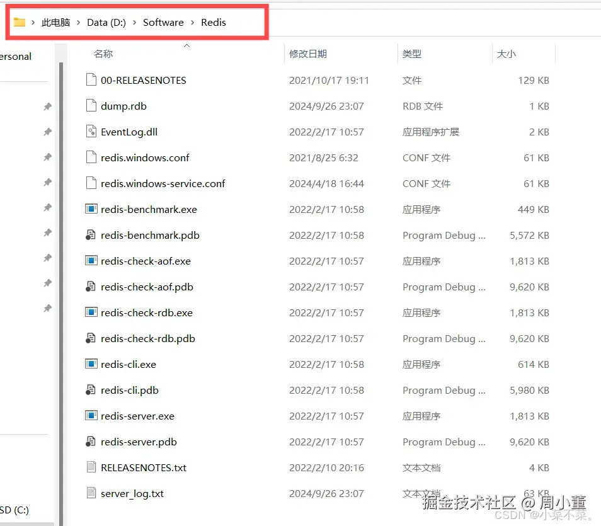This screenshot has width=601, height=526.
Task: Click the RELEASENOTES.txt document icon
Action: [x=91, y=467]
